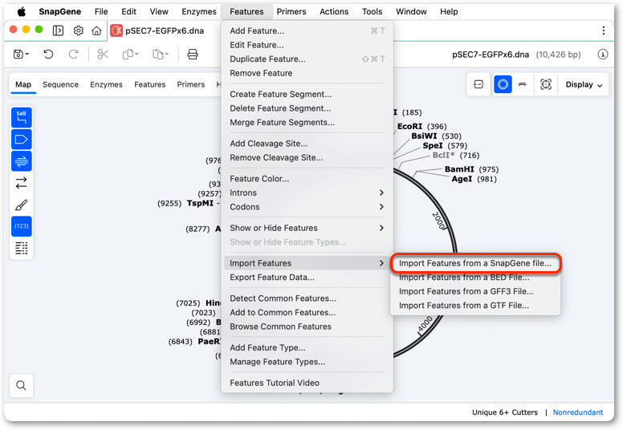Viewport: 623px width, 430px height.
Task: Switch to the Features tab
Action: 150,84
